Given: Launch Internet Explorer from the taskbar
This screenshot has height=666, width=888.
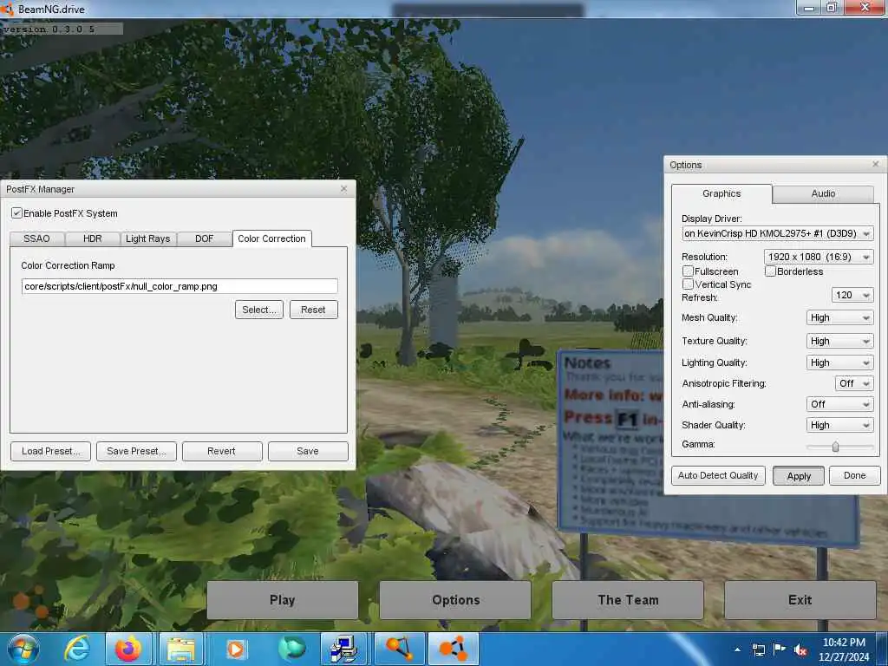Looking at the screenshot, I should click(77, 649).
